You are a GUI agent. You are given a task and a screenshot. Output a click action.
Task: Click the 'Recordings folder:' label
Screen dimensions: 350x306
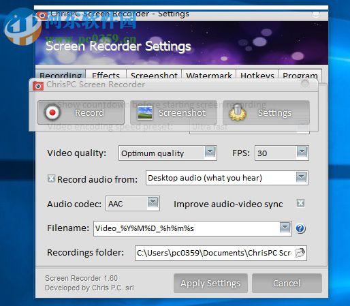click(86, 252)
